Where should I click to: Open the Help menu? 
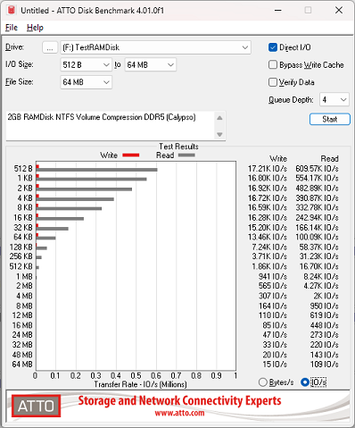35,28
